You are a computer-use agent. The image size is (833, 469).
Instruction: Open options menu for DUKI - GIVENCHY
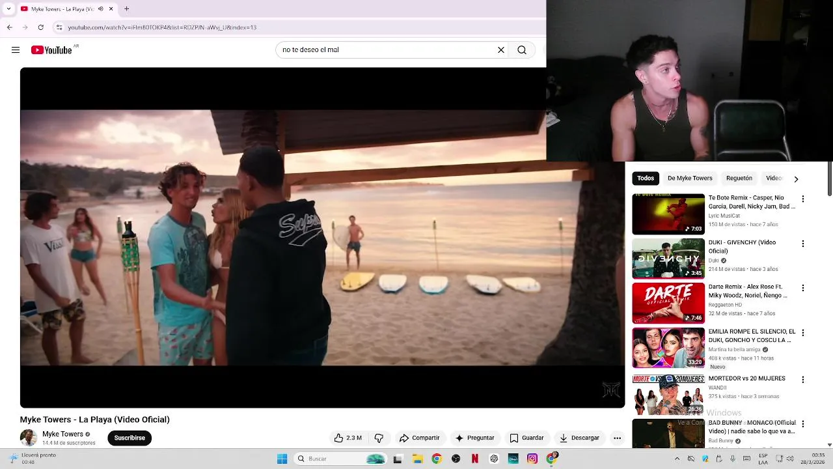click(803, 244)
